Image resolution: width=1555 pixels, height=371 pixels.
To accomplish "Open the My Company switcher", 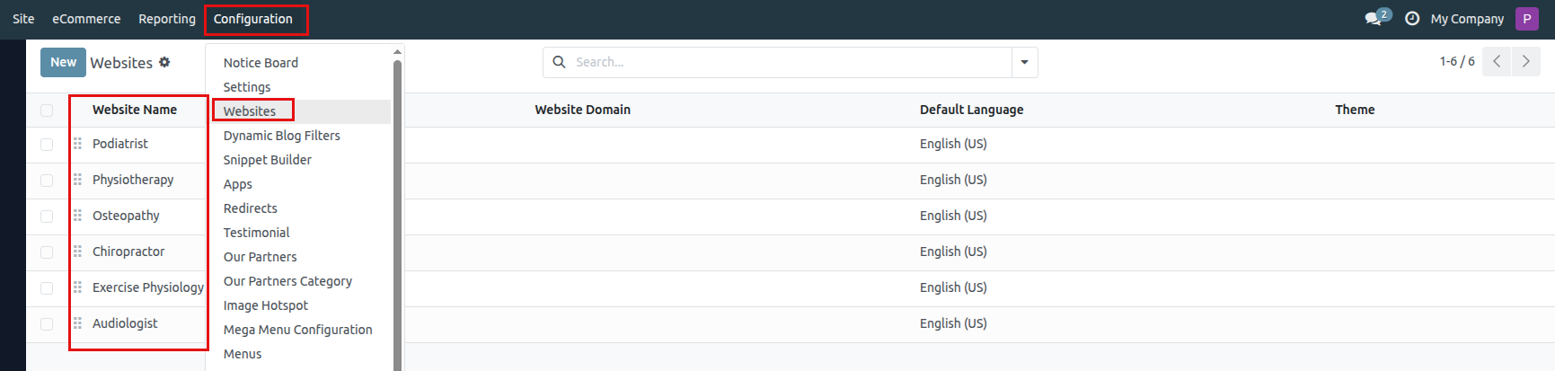I will [1466, 19].
